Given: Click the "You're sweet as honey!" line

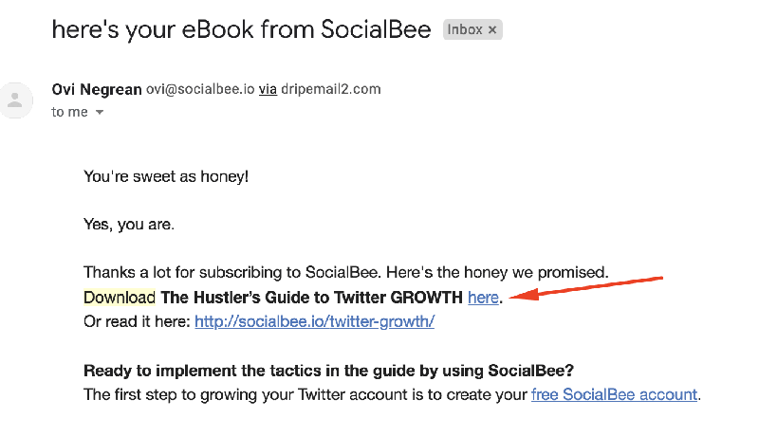Looking at the screenshot, I should click(x=166, y=176).
